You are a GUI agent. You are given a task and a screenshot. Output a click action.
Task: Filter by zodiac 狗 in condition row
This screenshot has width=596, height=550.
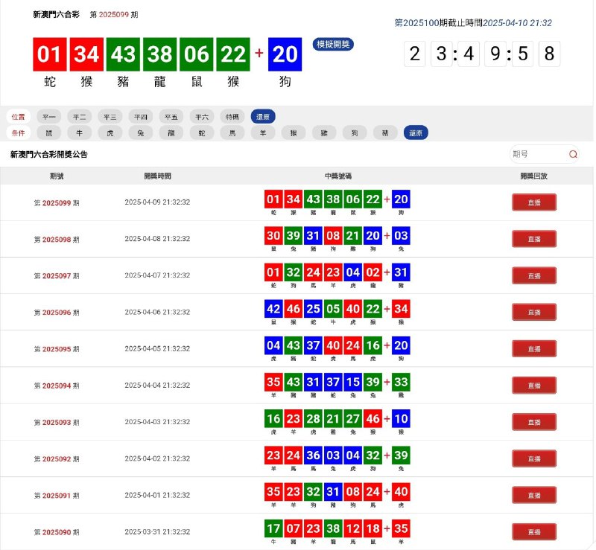355,133
